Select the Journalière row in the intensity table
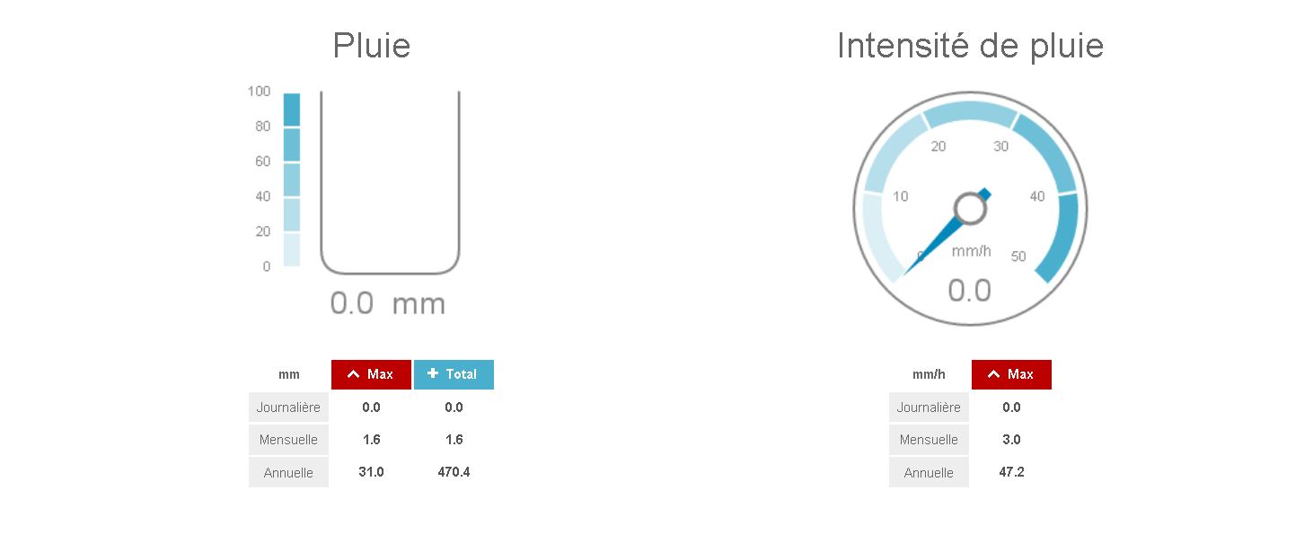Image resolution: width=1313 pixels, height=543 pixels. point(929,407)
